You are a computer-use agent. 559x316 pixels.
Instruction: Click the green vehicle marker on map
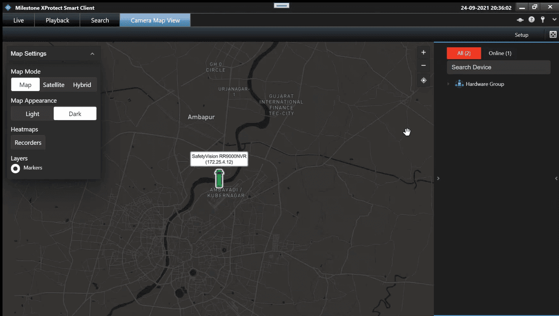click(219, 179)
